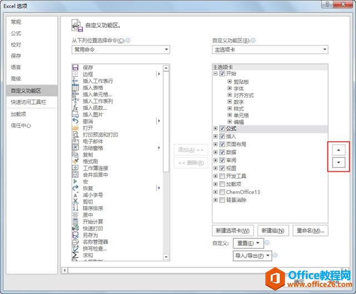The height and width of the screenshot is (294, 356).
Task: Select the 冻结窗格 icon
Action: click(75, 148)
